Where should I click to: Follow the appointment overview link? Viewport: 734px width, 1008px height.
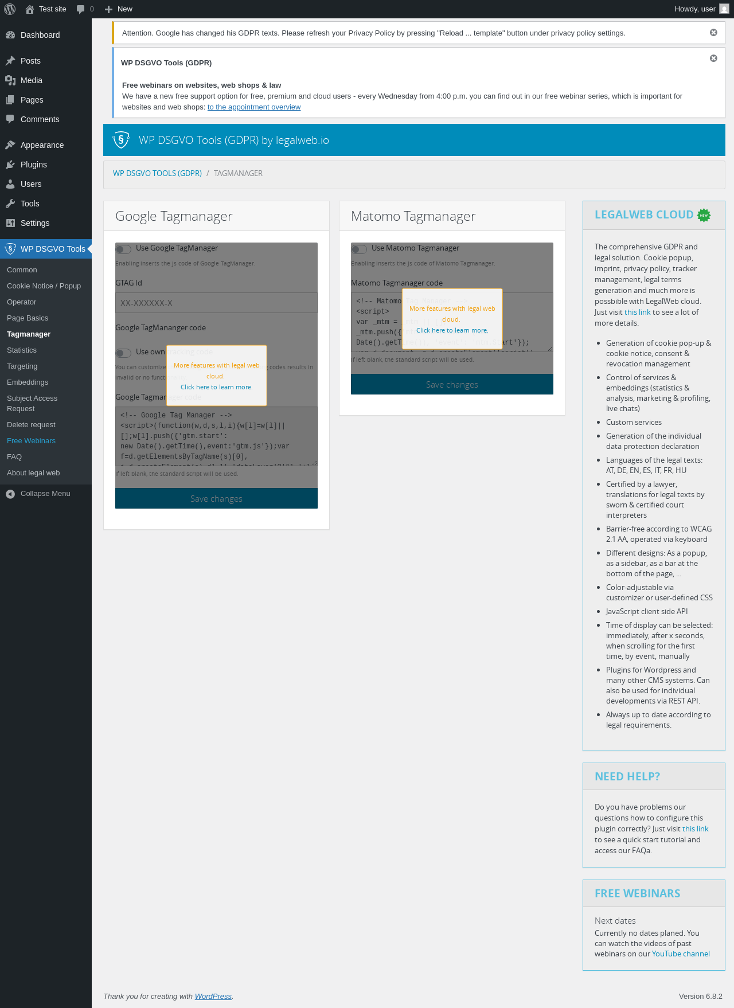pyautogui.click(x=254, y=107)
